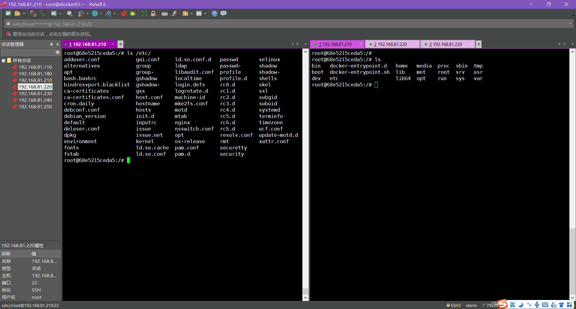576x309 pixels.
Task: Close right pane tab 1 192.168.81.210
Action: 361,44
